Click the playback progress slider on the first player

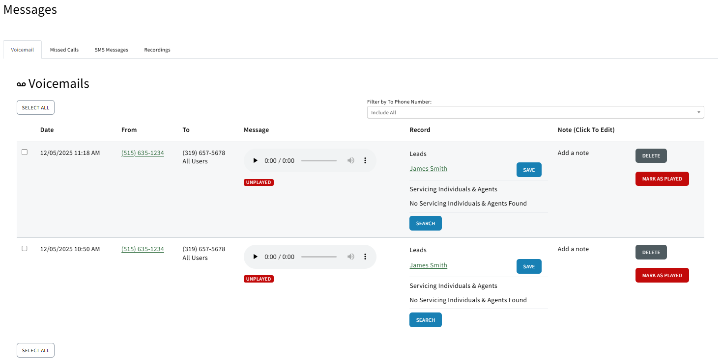318,160
